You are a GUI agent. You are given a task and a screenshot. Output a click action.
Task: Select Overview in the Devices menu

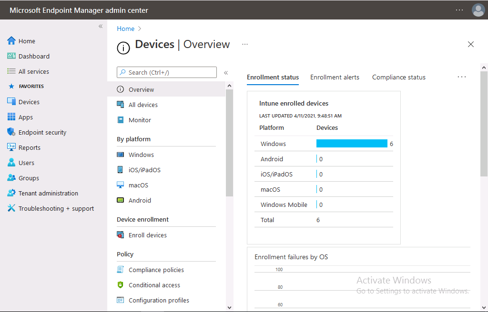coord(166,89)
